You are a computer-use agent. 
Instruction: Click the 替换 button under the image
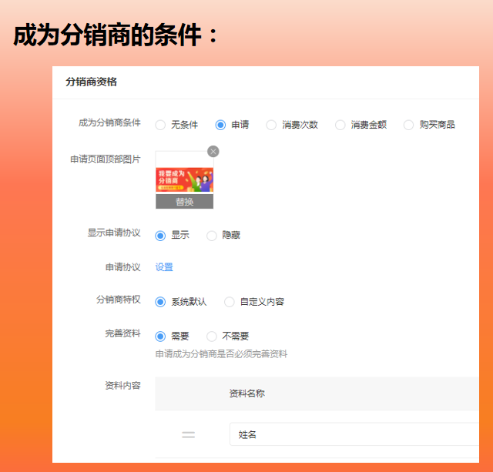[x=184, y=202]
